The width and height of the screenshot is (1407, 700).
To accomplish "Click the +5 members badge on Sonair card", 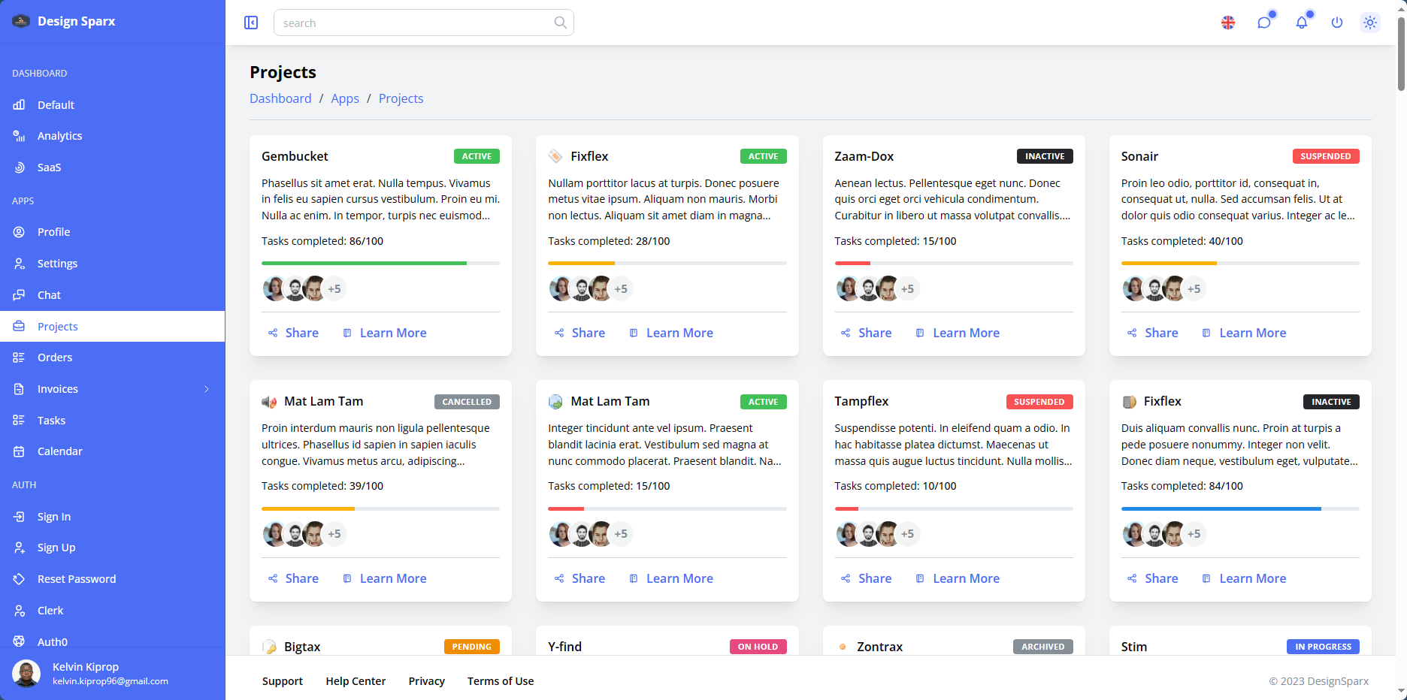I will coord(1194,288).
